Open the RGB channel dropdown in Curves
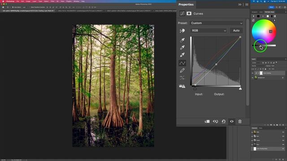The height and width of the screenshot is (161, 287). click(209, 30)
